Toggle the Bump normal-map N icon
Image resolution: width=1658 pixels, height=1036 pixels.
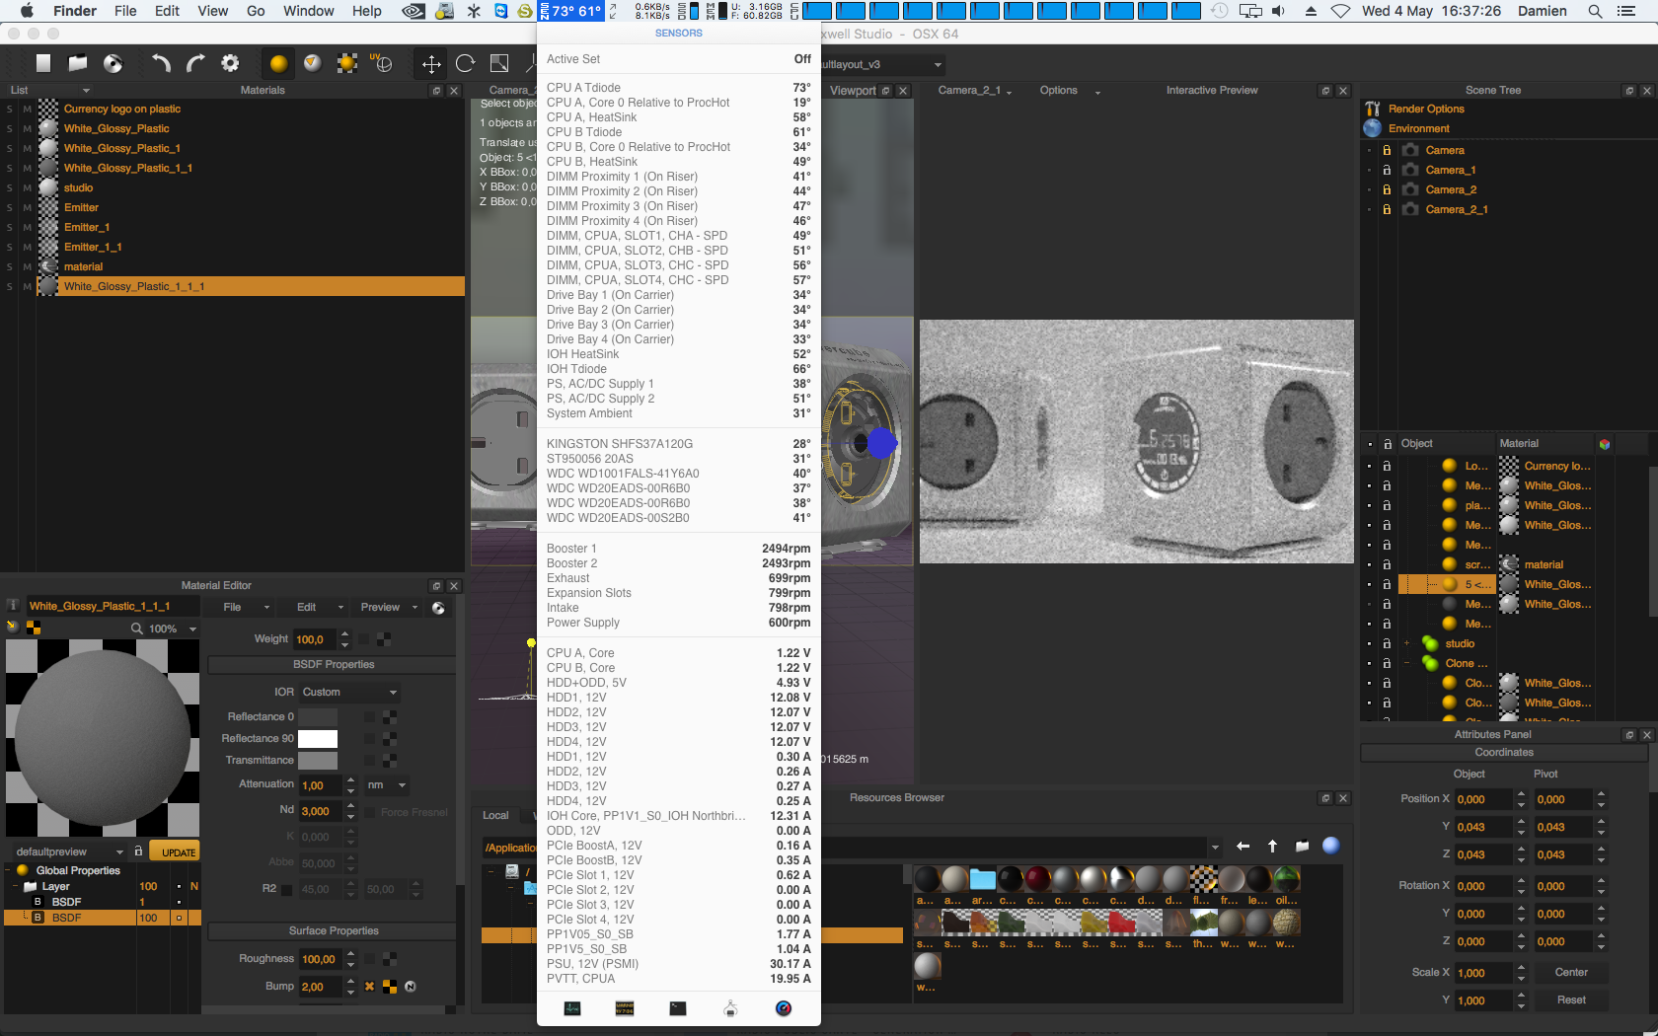tap(411, 987)
